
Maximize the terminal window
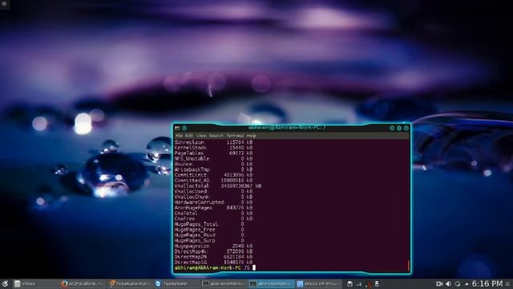[399, 128]
